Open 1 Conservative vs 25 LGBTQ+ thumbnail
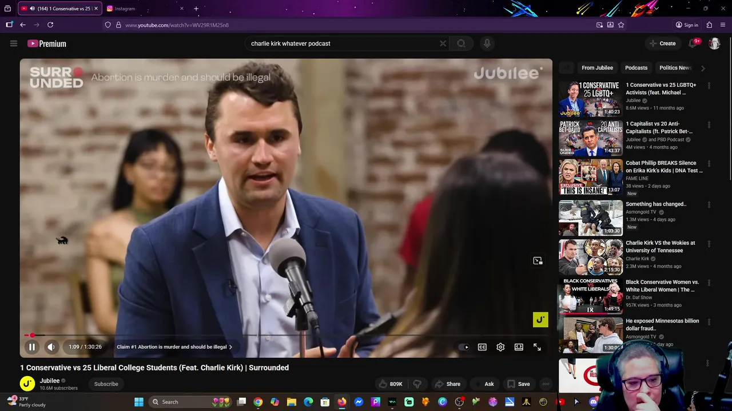This screenshot has width=732, height=411. tap(591, 99)
